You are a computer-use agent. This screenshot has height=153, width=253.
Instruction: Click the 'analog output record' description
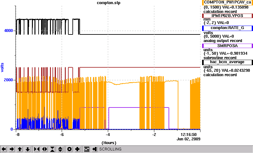pos(223,41)
